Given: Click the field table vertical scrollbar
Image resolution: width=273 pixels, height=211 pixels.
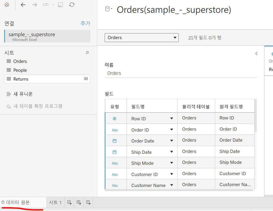Looking at the screenshot, I should click(256, 115).
